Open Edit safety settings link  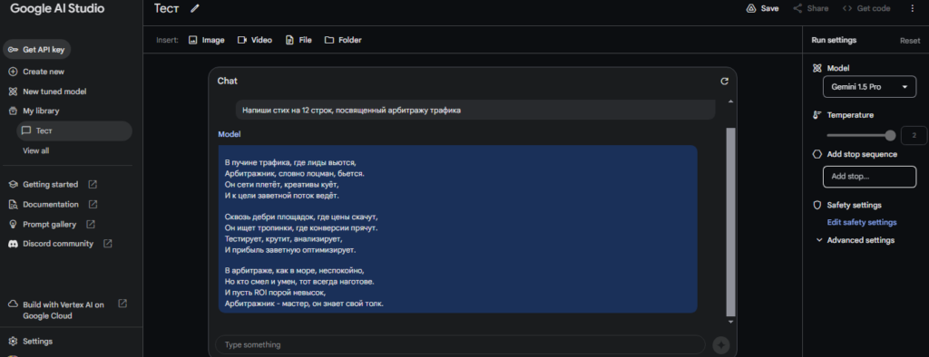tap(862, 223)
